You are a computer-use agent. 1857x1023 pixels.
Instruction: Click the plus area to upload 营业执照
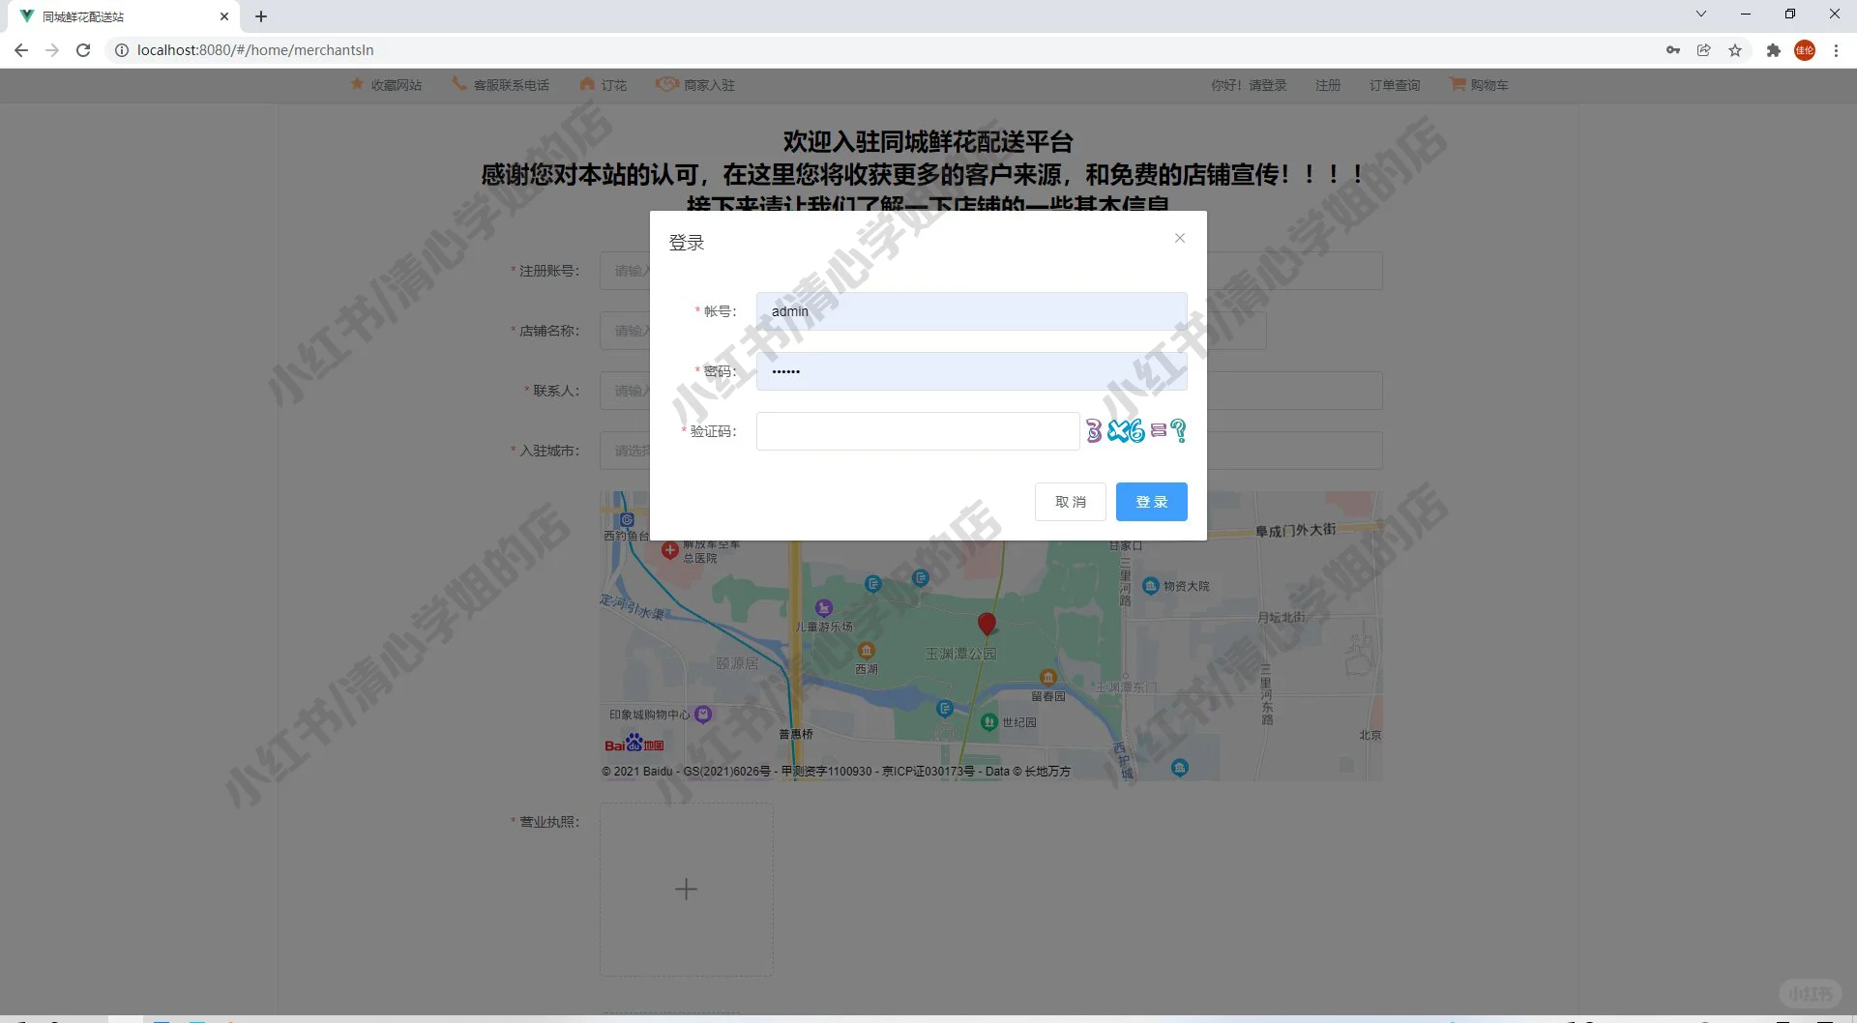pos(686,888)
